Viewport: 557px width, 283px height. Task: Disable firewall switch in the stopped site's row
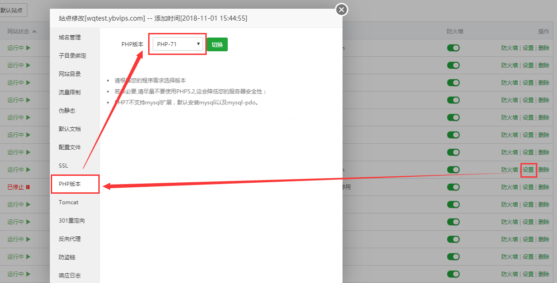pyautogui.click(x=453, y=187)
